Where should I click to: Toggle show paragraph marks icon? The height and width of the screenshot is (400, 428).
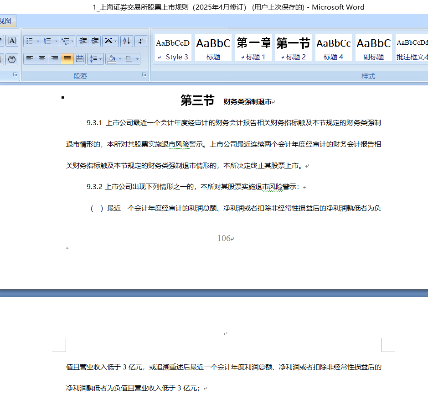pyautogui.click(x=141, y=41)
